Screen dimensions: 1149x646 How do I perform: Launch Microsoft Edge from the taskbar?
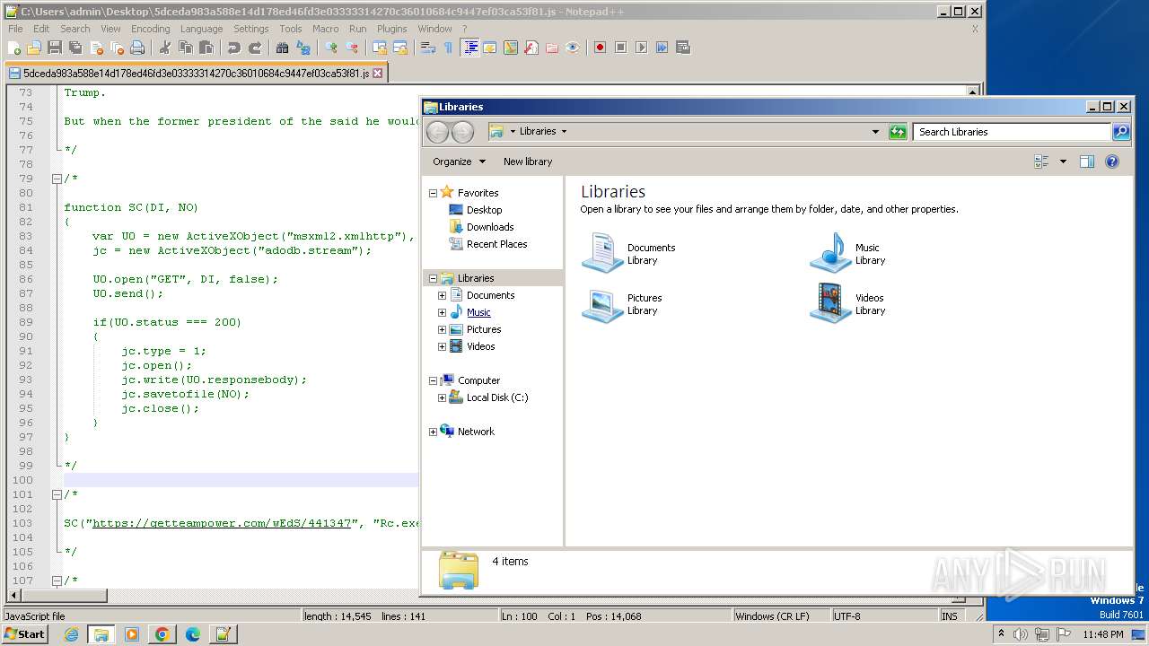(193, 634)
